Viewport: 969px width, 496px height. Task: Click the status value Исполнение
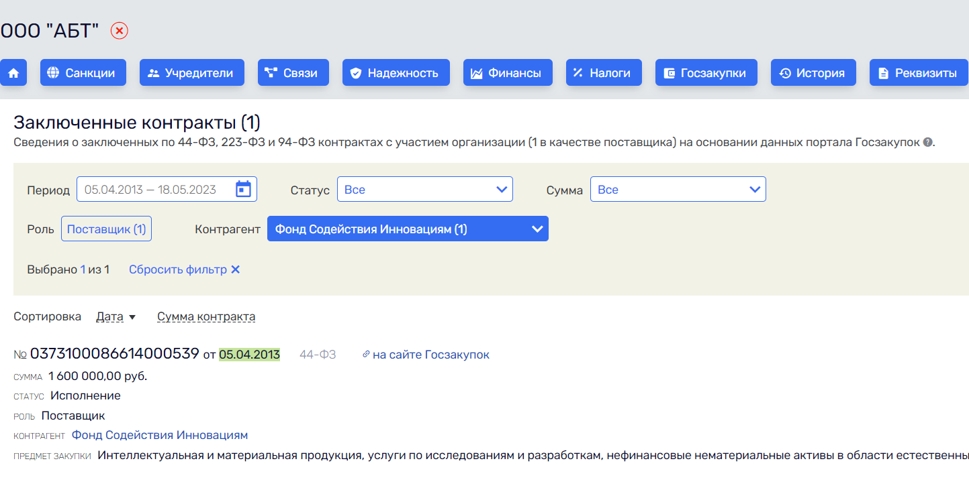pos(85,396)
